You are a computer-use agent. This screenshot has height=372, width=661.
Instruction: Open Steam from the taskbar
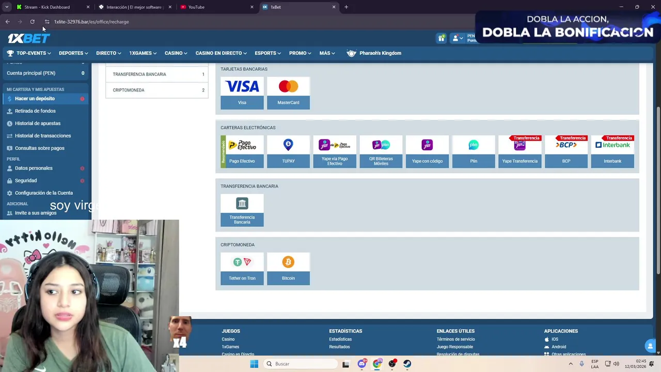pos(407,364)
